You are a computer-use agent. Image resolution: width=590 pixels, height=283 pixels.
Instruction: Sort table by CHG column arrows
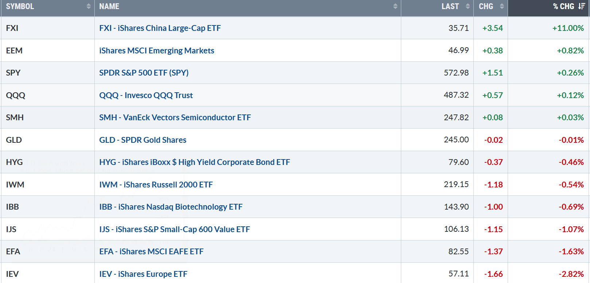point(502,7)
